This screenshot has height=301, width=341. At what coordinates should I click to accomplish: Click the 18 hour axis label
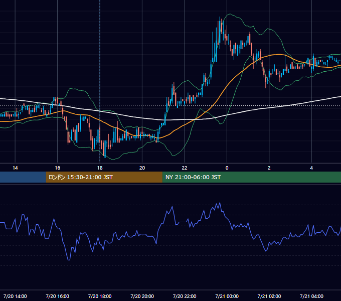[100, 168]
